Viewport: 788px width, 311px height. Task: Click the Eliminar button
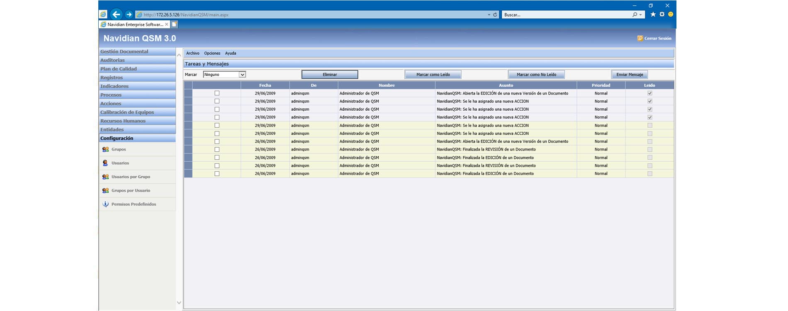[x=330, y=75]
